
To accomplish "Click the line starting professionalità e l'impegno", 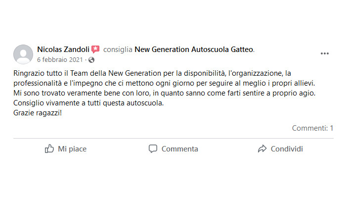I will click(164, 83).
